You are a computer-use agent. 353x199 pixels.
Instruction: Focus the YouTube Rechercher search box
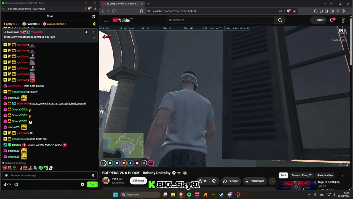pyautogui.click(x=220, y=20)
